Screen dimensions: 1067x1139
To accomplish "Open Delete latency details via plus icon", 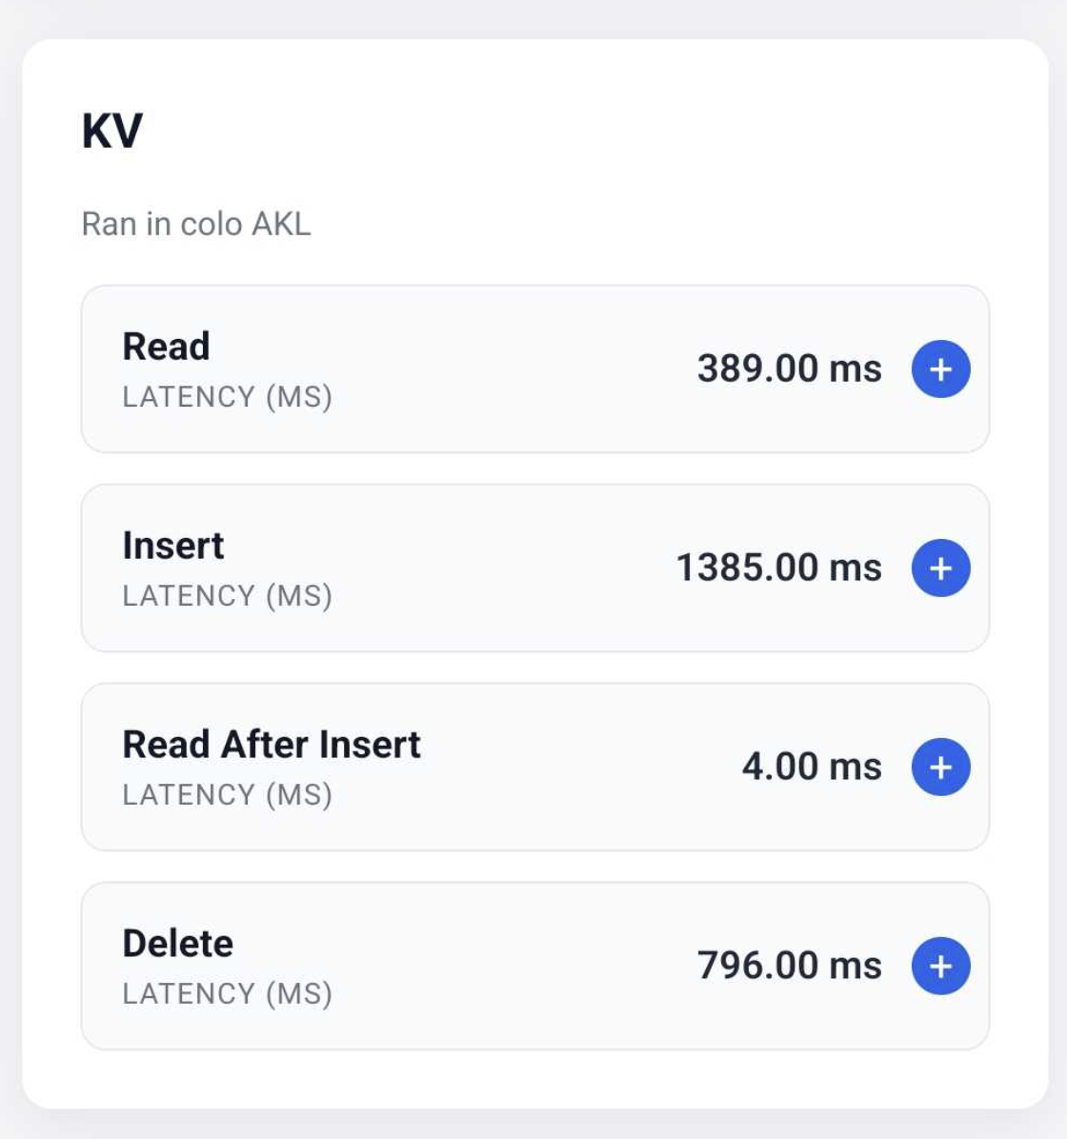I will 940,966.
